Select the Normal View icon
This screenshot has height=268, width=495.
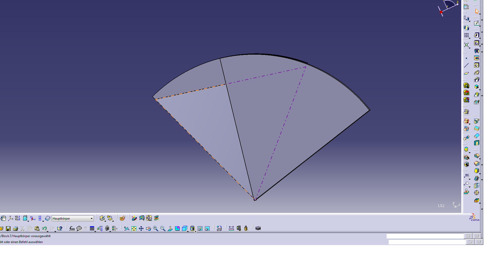click(170, 229)
